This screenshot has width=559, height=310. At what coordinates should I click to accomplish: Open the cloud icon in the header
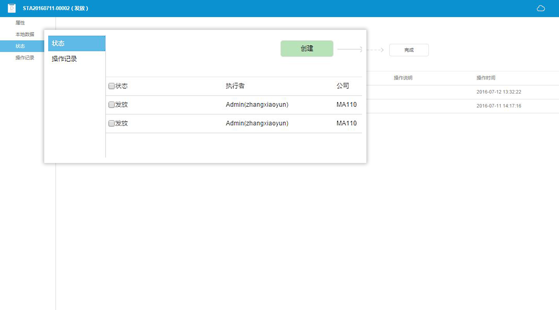pyautogui.click(x=541, y=8)
